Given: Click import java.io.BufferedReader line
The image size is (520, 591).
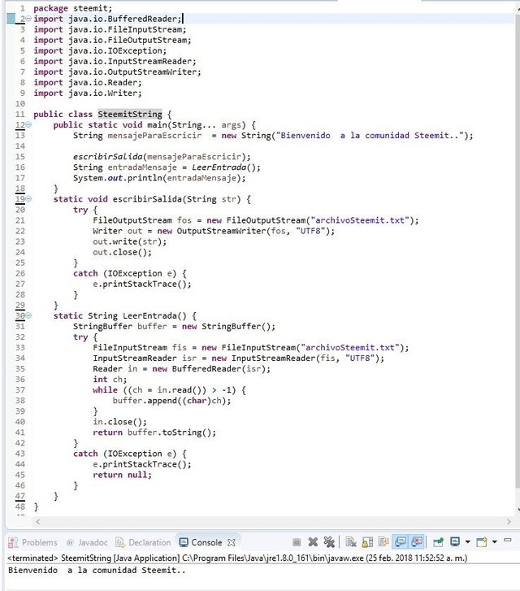Looking at the screenshot, I should pyautogui.click(x=108, y=19).
